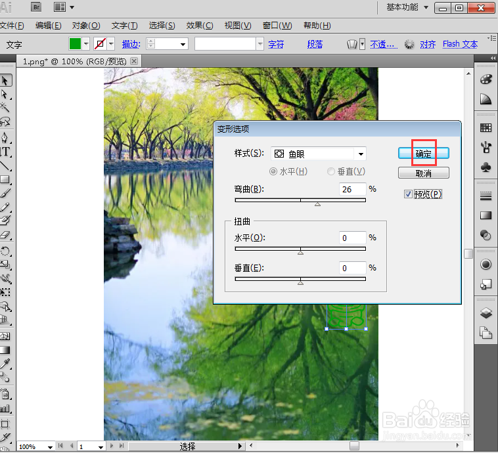498x453 pixels.
Task: Open the 视图(V) menu
Action: [238, 26]
